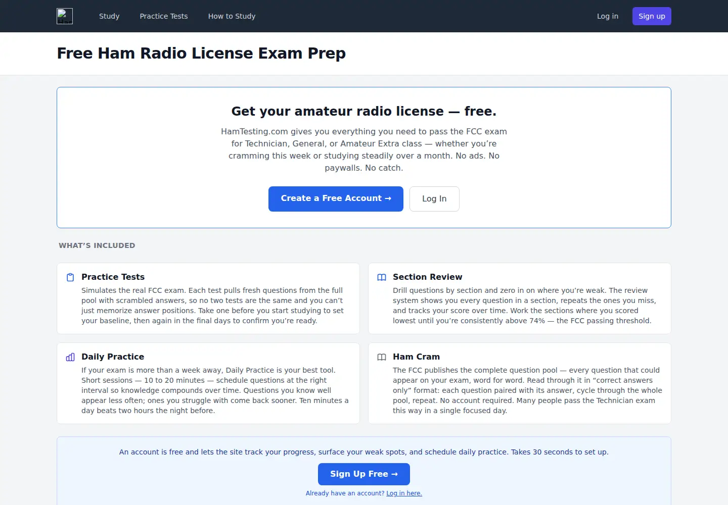This screenshot has width=728, height=505.
Task: Click Log in in the top bar
Action: coord(608,16)
